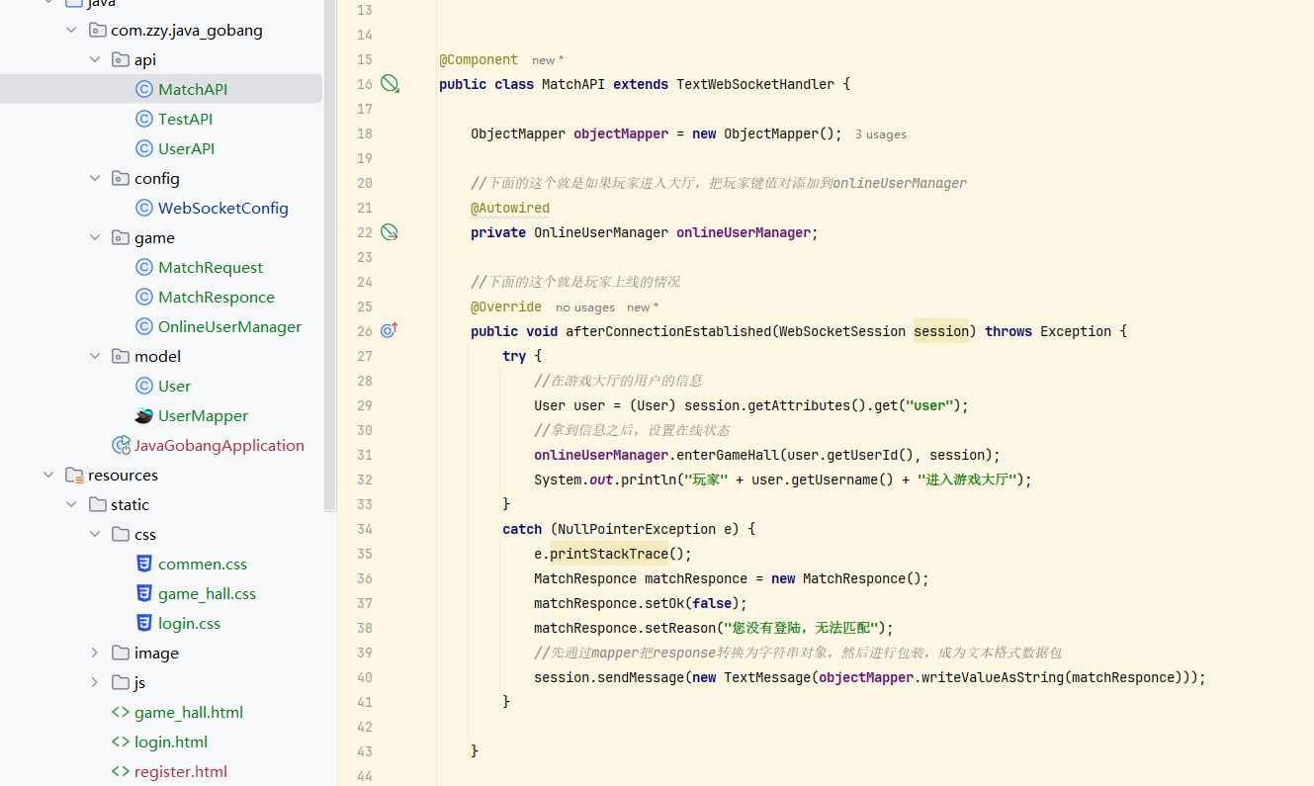The height and width of the screenshot is (786, 1314).
Task: Select JavaGobangApplication in the tree
Action: 219,445
